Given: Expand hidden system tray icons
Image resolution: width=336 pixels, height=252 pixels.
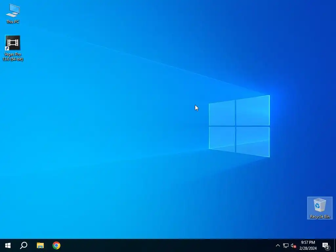Looking at the screenshot, I should click(x=278, y=245).
